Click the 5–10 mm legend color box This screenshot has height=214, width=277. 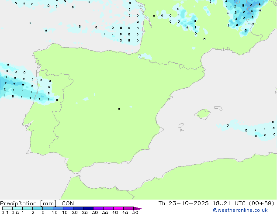tap(48, 208)
